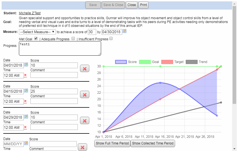Viewport: 237px width, 151px height.
Task: Click the Print button
Action: (x=143, y=5)
